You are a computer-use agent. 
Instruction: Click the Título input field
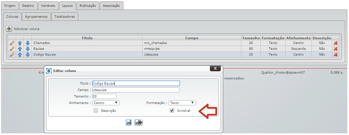pos(136,84)
